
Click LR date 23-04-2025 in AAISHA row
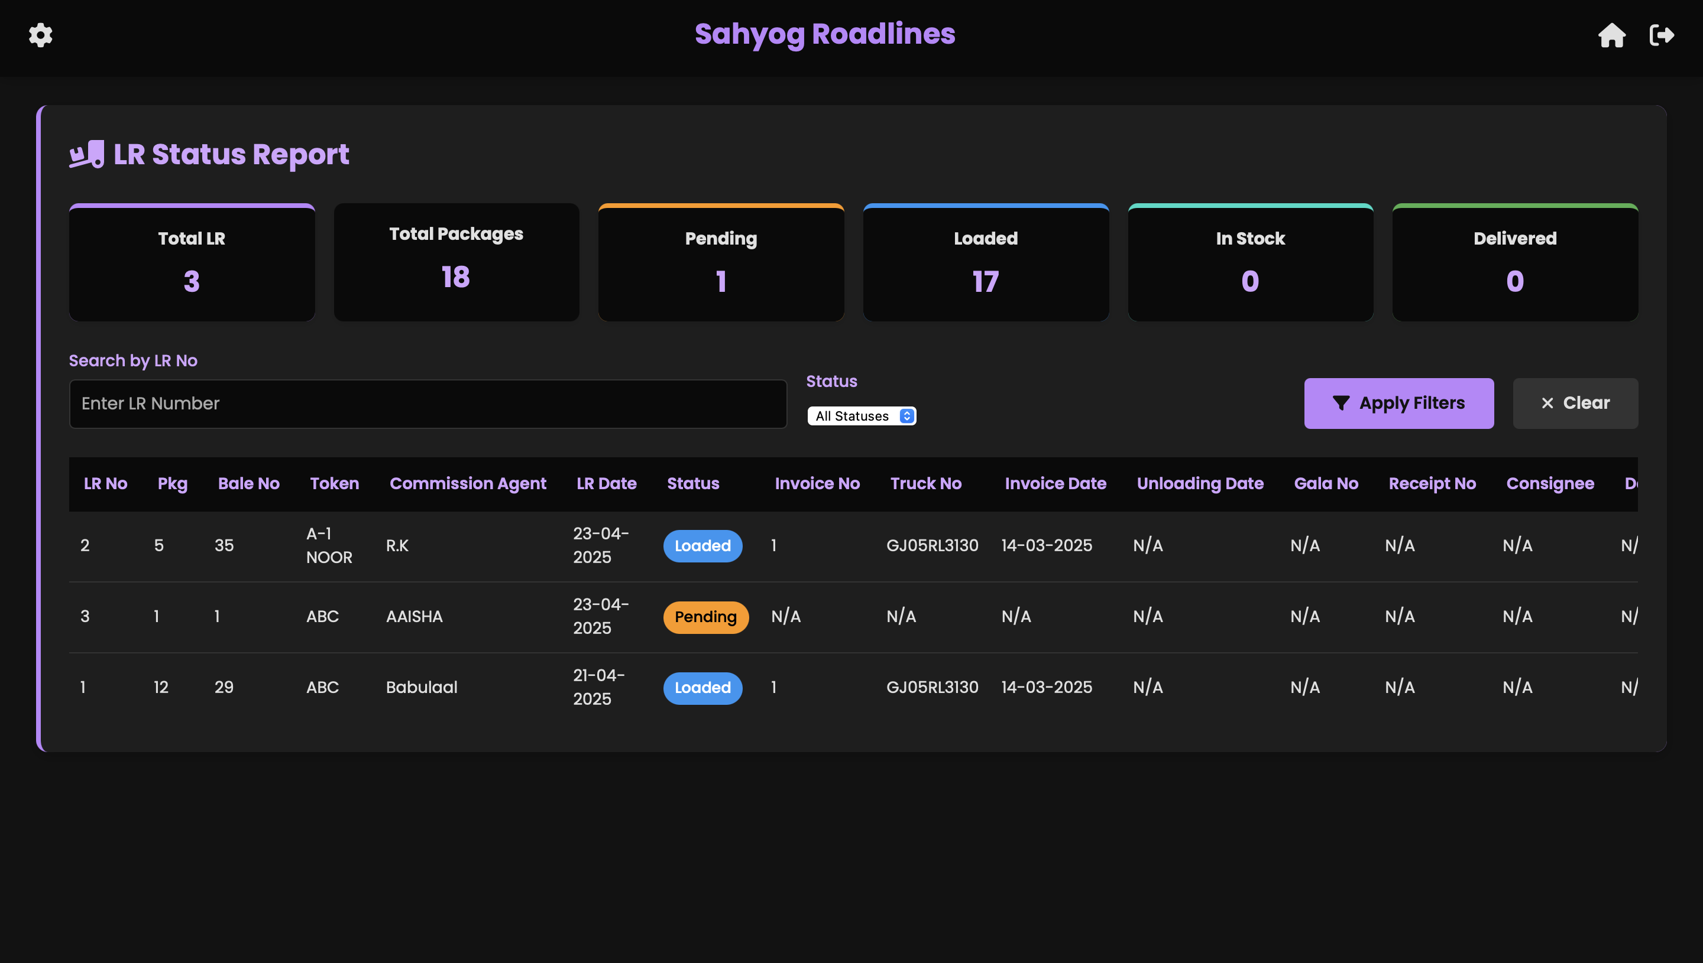tap(601, 616)
